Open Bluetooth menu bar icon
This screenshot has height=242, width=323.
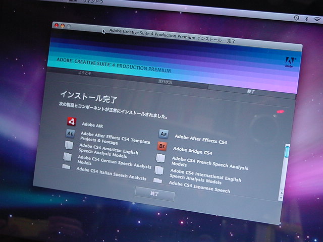tap(306, 19)
